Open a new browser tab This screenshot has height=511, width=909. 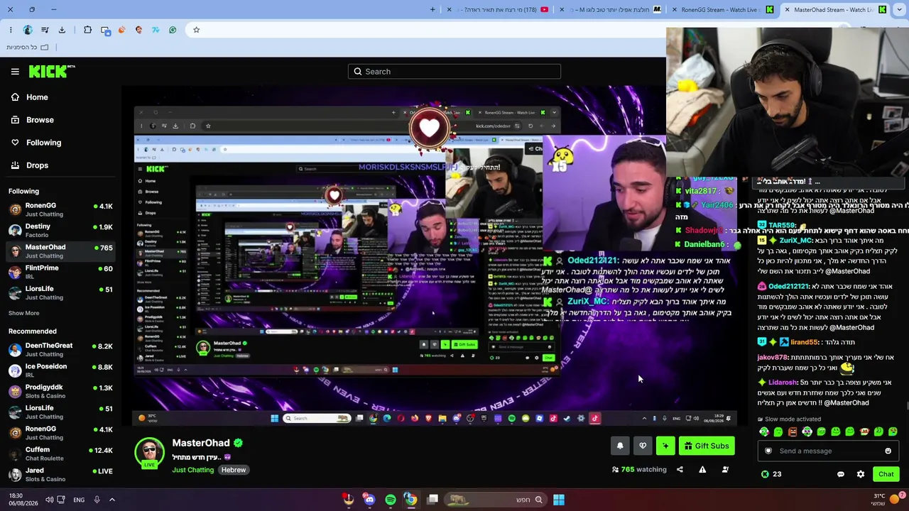coord(432,10)
